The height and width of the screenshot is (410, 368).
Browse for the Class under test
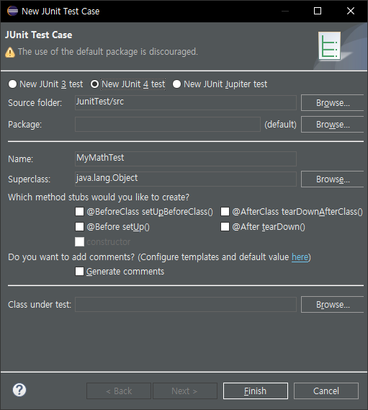pyautogui.click(x=333, y=305)
